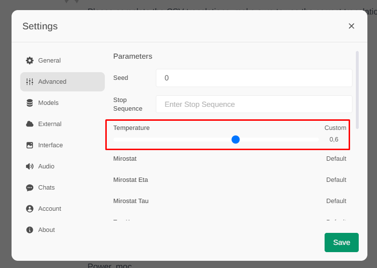The image size is (377, 268).
Task: Switch Mirostat Eta Default to custom
Action: (x=336, y=180)
